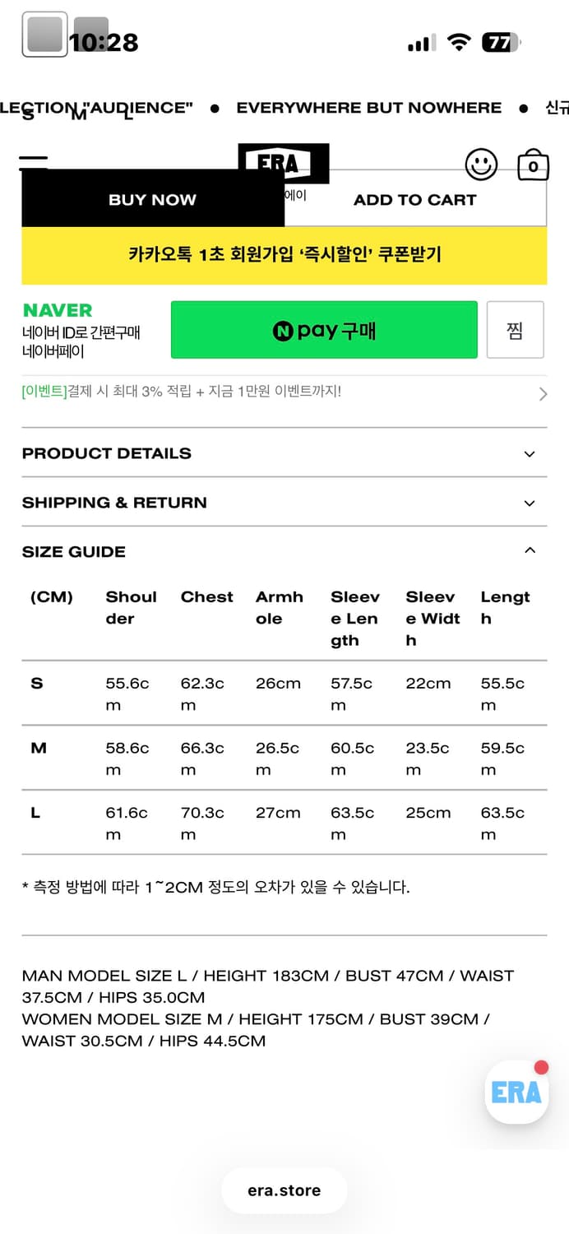The image size is (569, 1234).
Task: Open the yellow 카카오톡 coupon banner
Action: click(x=284, y=257)
